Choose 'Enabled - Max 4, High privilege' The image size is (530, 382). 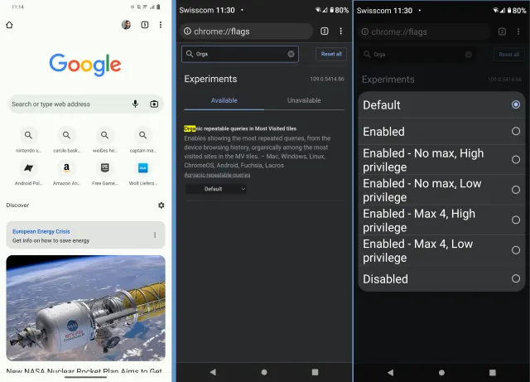tap(441, 220)
